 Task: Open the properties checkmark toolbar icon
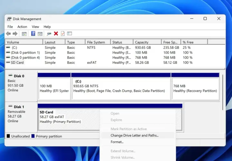[63, 33]
